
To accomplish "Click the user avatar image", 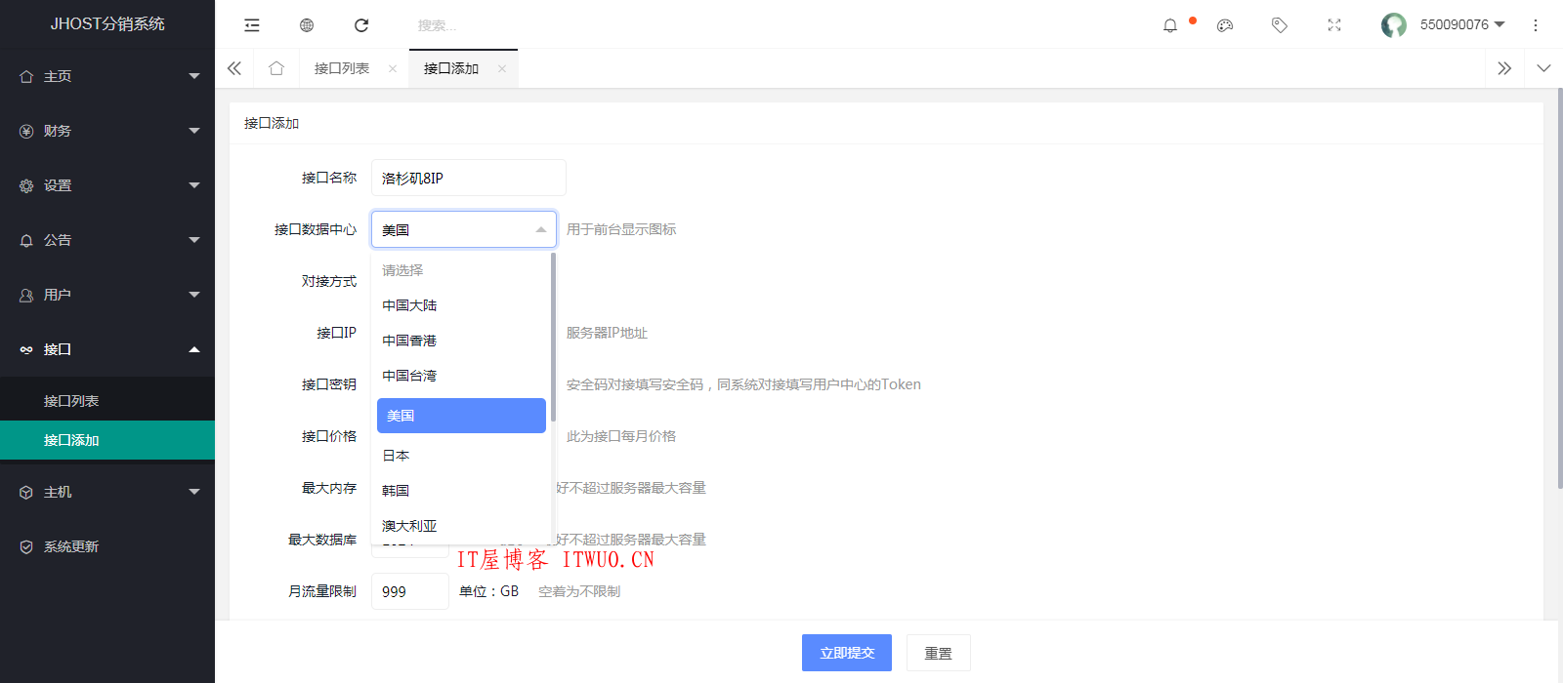I will click(x=1394, y=25).
